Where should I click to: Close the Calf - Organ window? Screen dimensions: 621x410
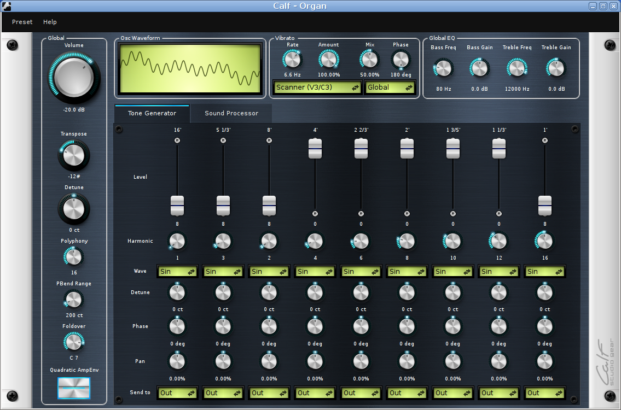pos(613,6)
